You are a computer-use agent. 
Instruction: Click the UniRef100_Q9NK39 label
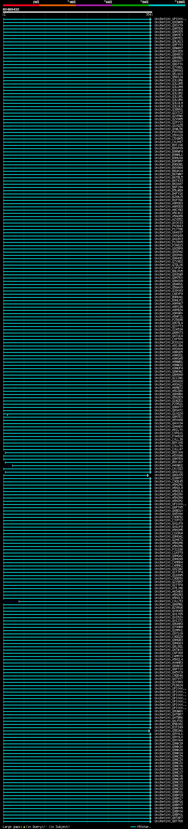(168, 743)
